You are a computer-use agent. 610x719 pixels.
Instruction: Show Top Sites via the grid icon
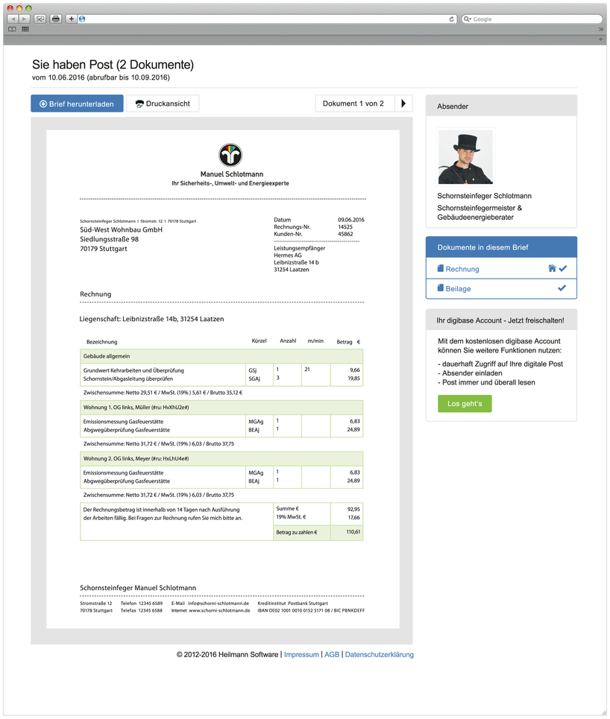tap(25, 29)
